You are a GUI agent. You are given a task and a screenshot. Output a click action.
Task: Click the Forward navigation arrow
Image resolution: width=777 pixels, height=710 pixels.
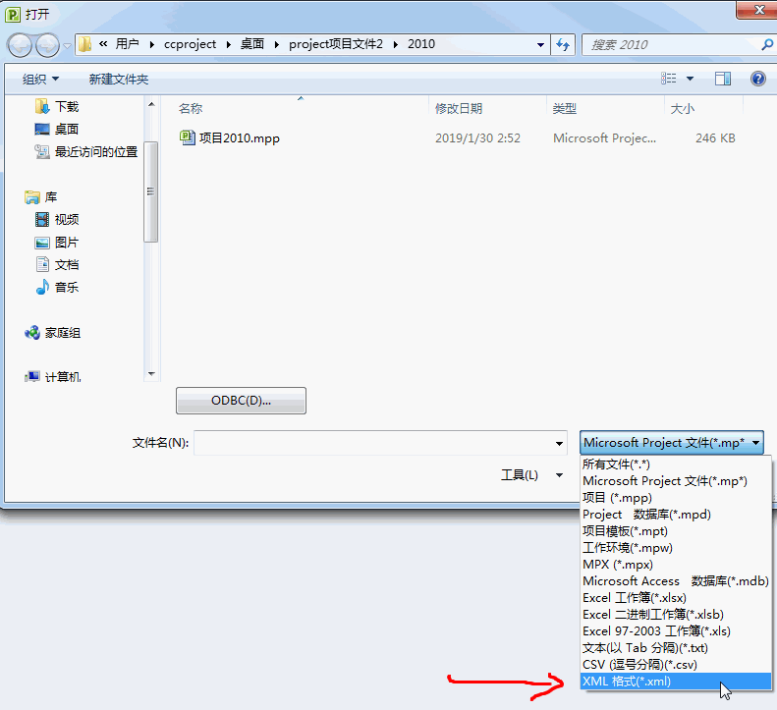click(47, 45)
